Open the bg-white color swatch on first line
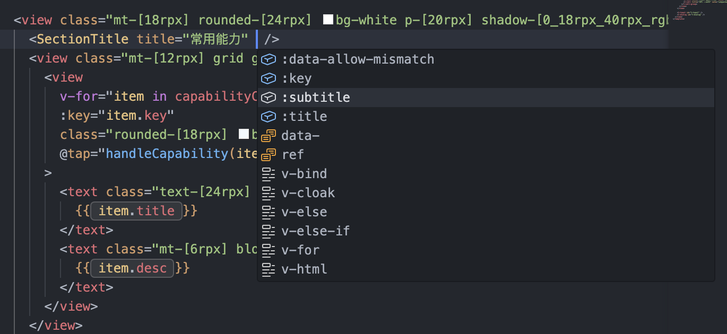The width and height of the screenshot is (727, 334). [x=328, y=21]
